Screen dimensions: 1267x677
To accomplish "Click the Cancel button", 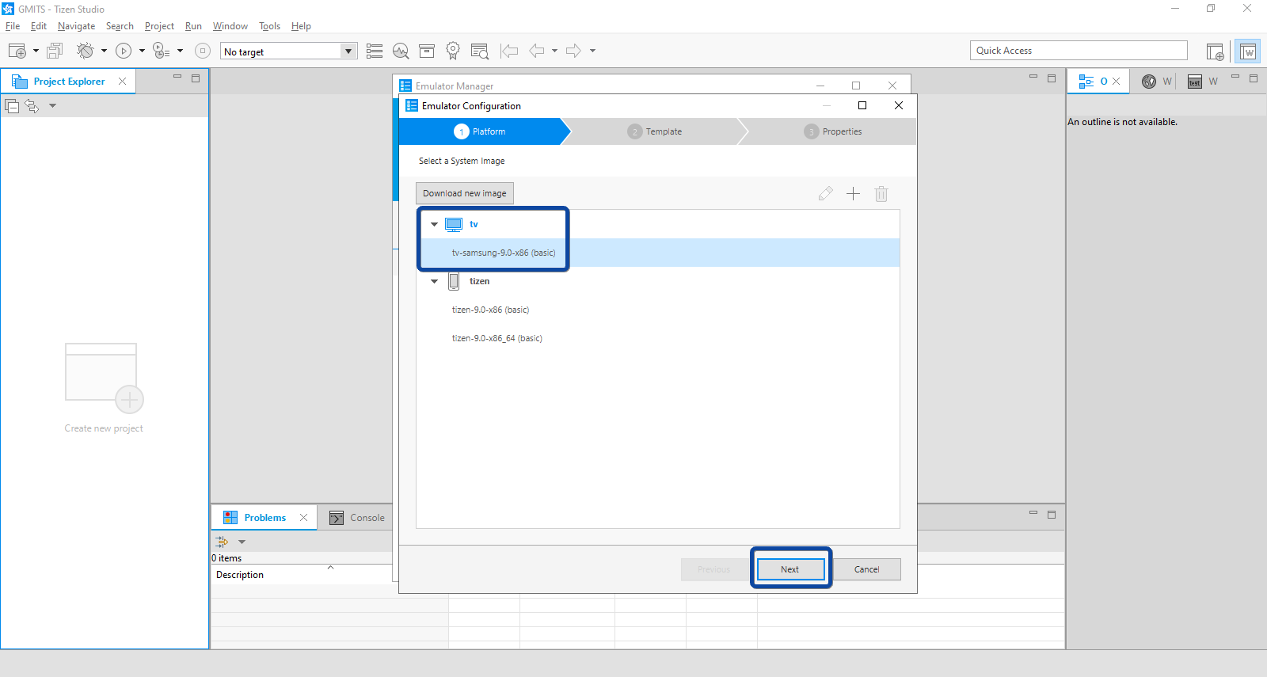I will click(866, 569).
